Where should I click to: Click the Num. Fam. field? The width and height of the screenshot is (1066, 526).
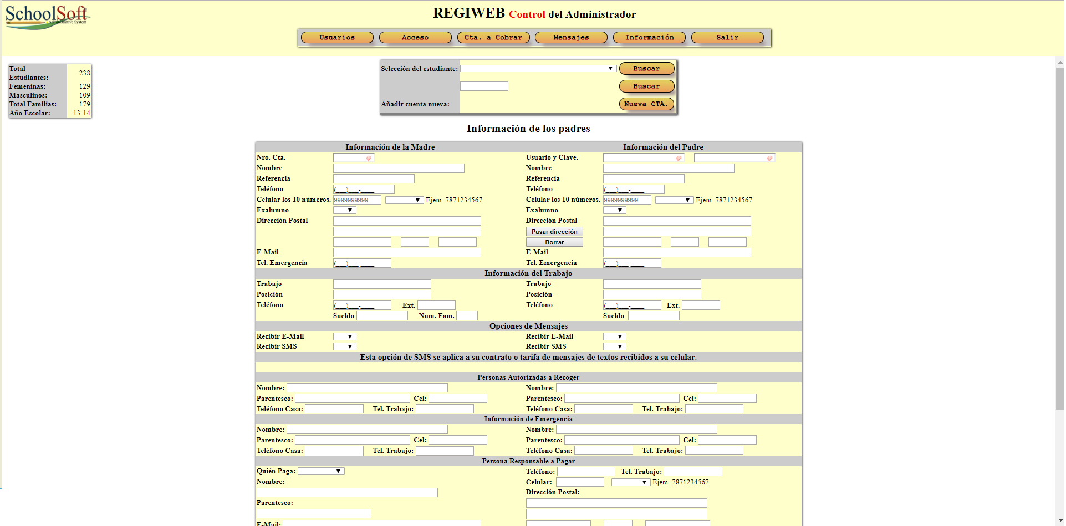(x=467, y=316)
